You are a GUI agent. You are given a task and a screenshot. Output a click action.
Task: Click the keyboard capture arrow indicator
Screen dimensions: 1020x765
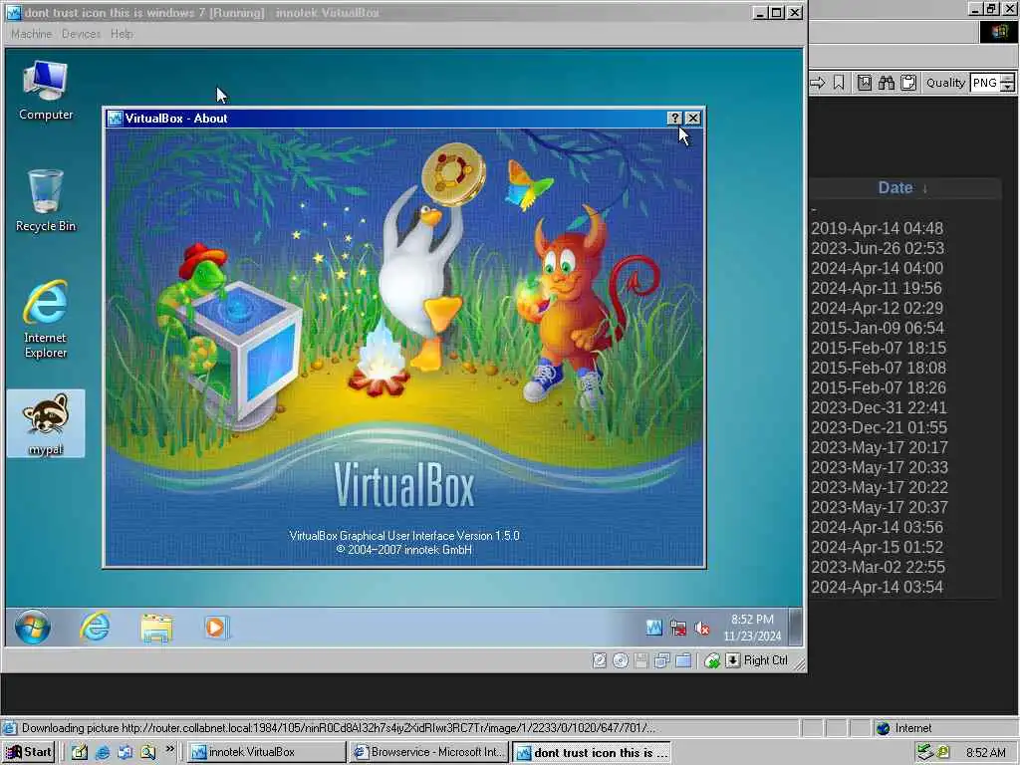tap(732, 661)
